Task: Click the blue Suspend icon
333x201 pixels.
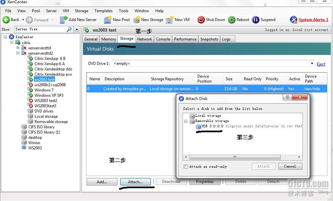Action: pyautogui.click(x=255, y=20)
